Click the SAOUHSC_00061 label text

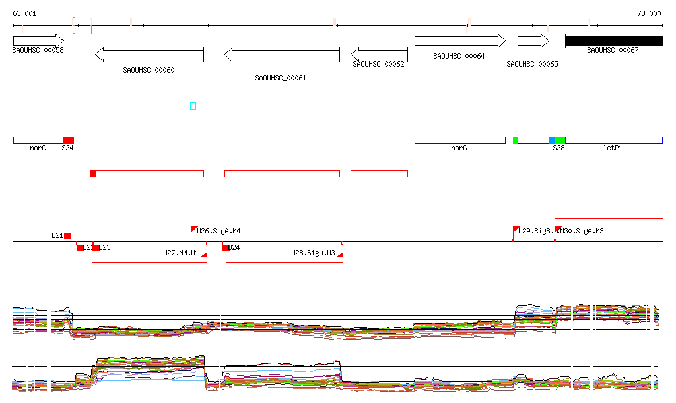(281, 78)
